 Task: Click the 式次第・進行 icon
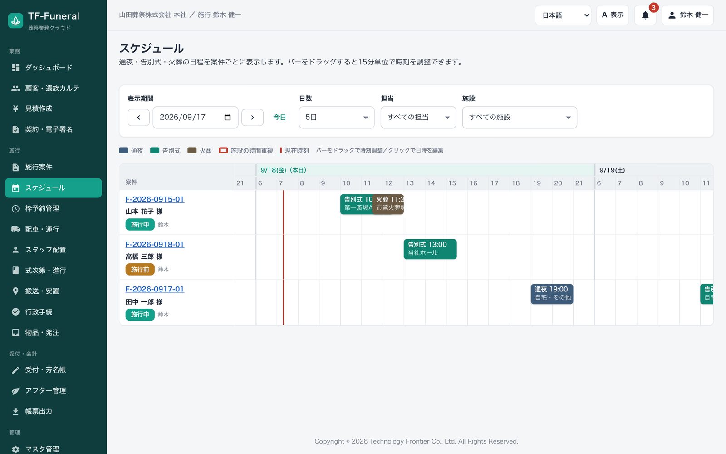coord(15,271)
